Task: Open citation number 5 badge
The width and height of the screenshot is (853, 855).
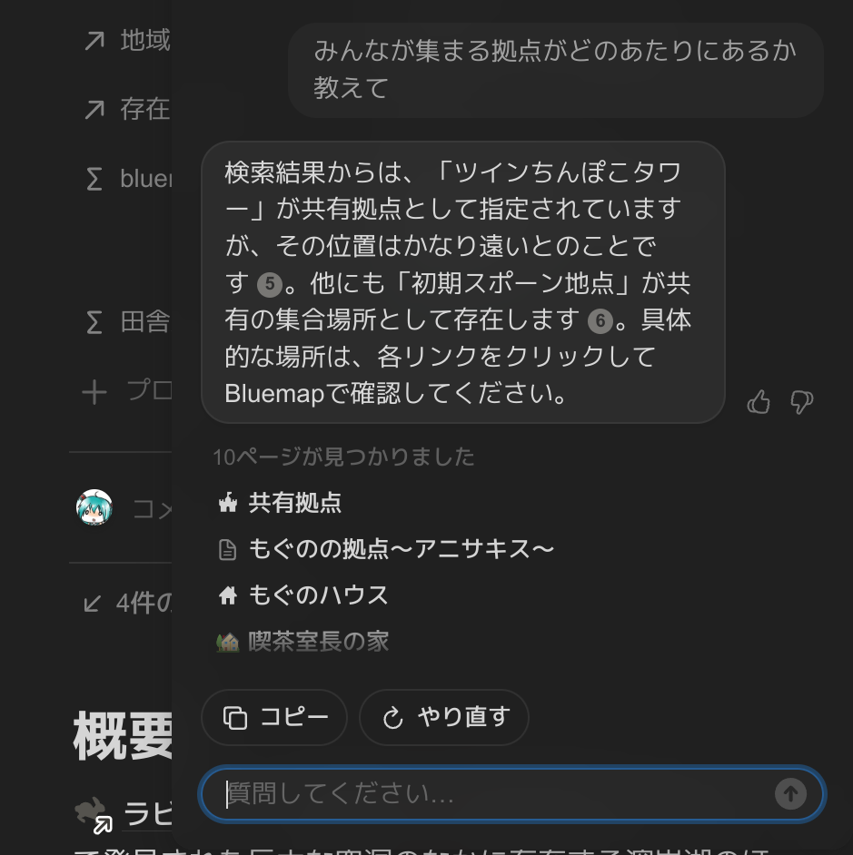Action: [269, 284]
